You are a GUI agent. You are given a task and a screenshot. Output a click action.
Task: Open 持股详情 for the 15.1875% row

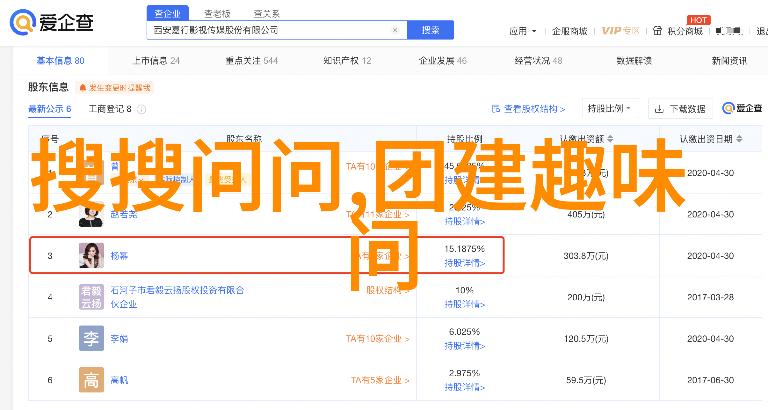point(465,263)
